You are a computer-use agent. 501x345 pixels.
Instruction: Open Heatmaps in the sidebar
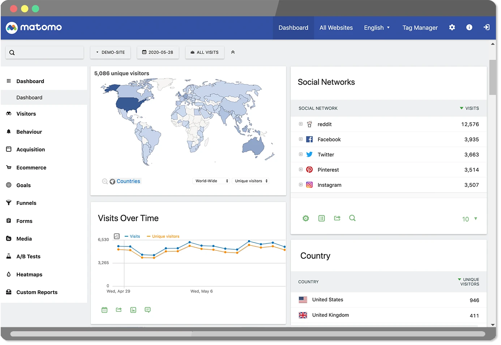(29, 275)
